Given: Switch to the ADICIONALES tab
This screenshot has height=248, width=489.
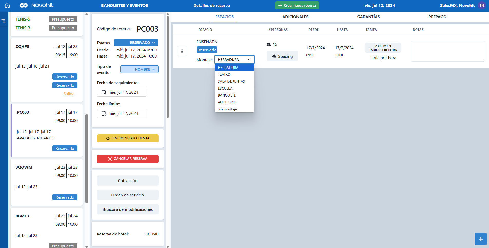Looking at the screenshot, I should click(x=295, y=17).
